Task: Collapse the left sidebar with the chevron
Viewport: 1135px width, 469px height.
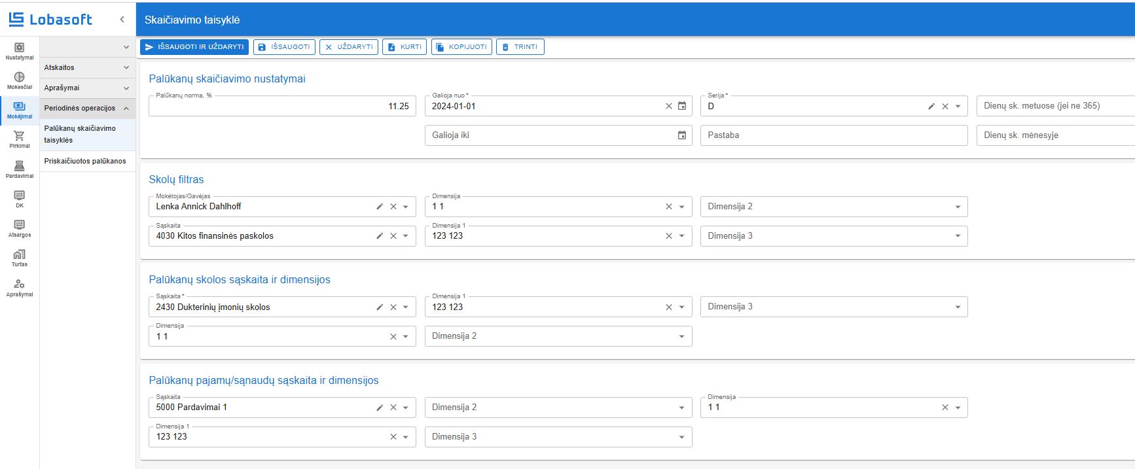Action: pyautogui.click(x=122, y=20)
